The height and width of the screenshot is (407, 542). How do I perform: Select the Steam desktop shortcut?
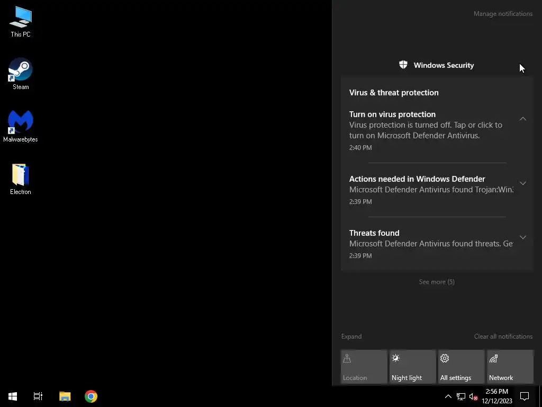21,74
